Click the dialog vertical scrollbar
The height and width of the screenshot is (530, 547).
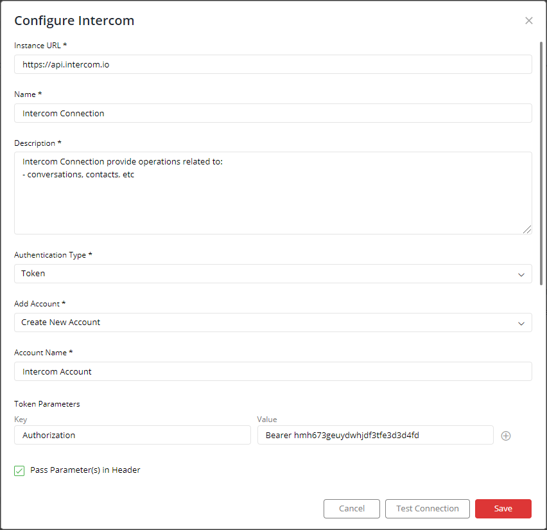point(541,163)
